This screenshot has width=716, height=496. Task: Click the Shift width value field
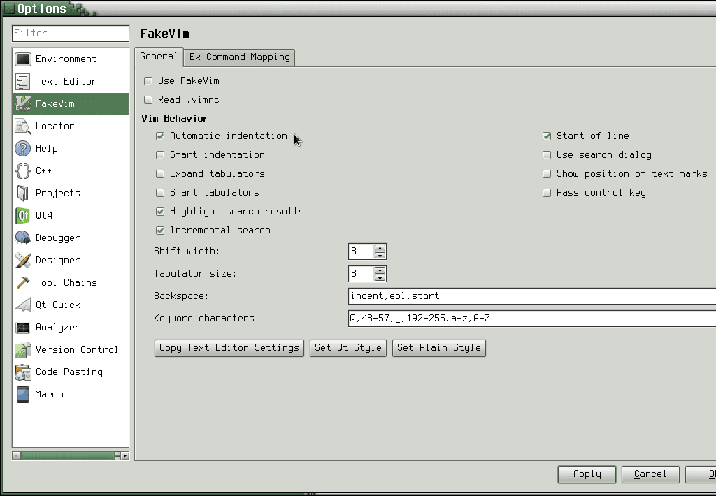(361, 251)
